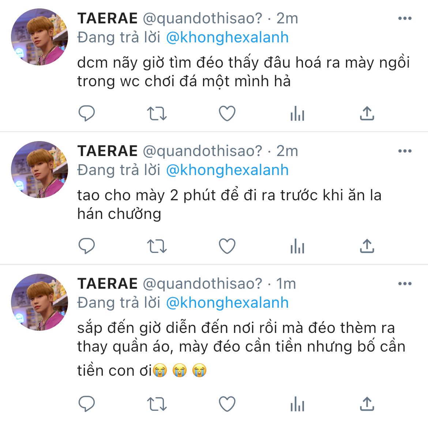This screenshot has width=428, height=421.
Task: Retweet the third tweet about 'thay quần áo'
Action: 157,404
